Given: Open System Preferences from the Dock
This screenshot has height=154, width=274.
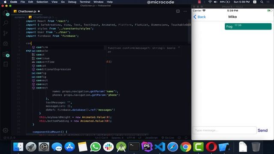Looking at the screenshot, I should (44, 147).
